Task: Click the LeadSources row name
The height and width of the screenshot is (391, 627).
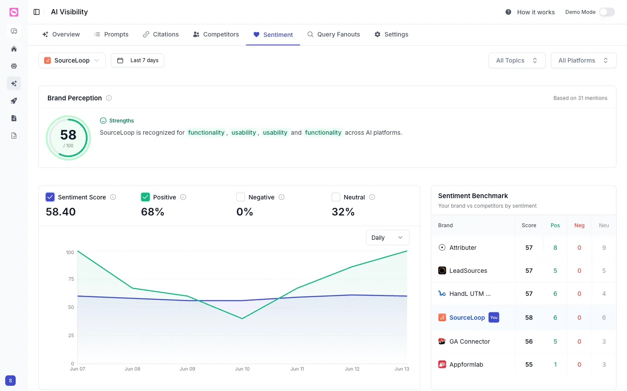Action: (468, 271)
